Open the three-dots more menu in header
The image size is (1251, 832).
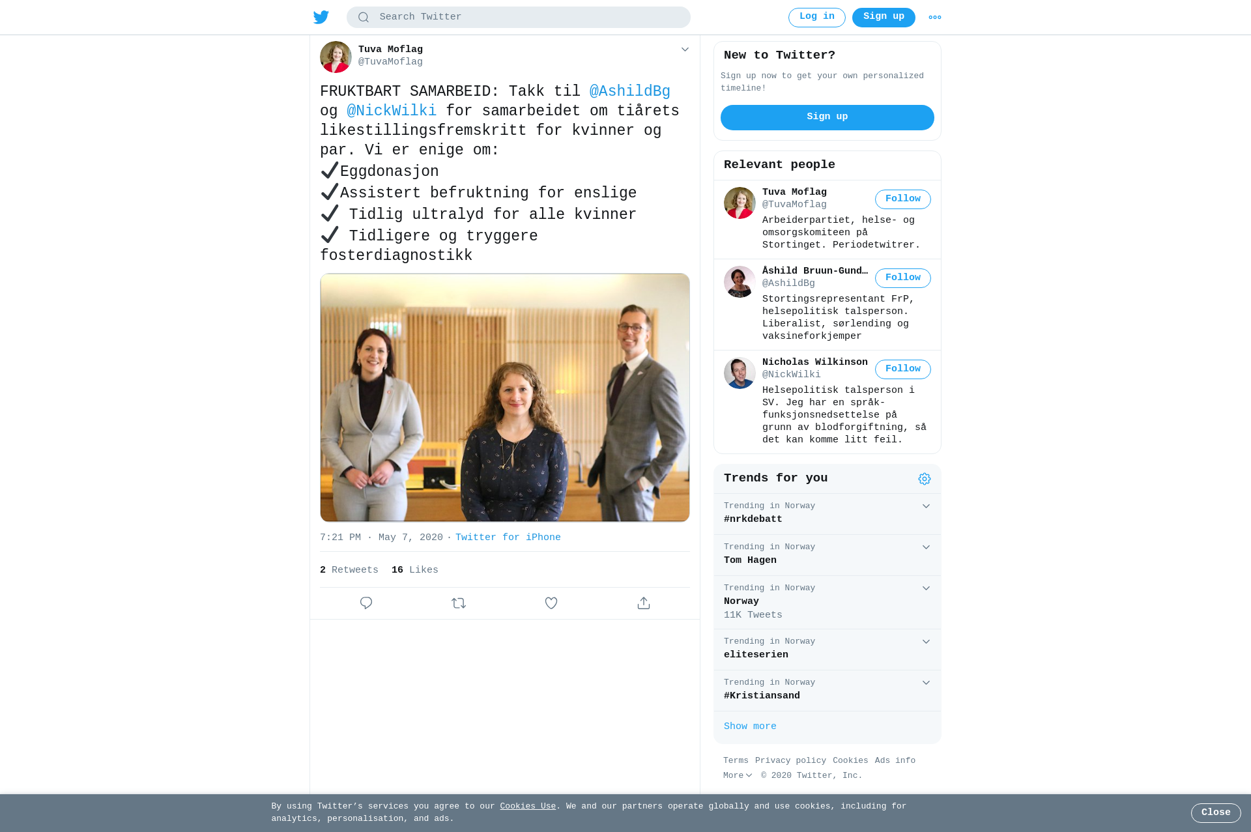[935, 18]
